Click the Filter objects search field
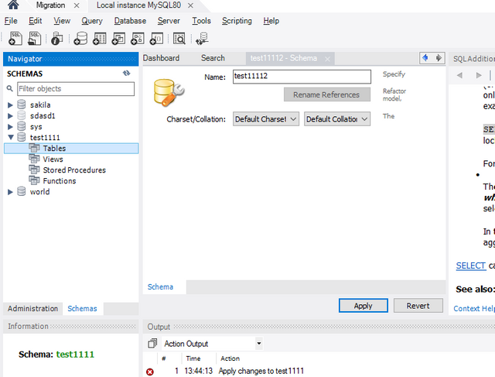 click(x=76, y=89)
